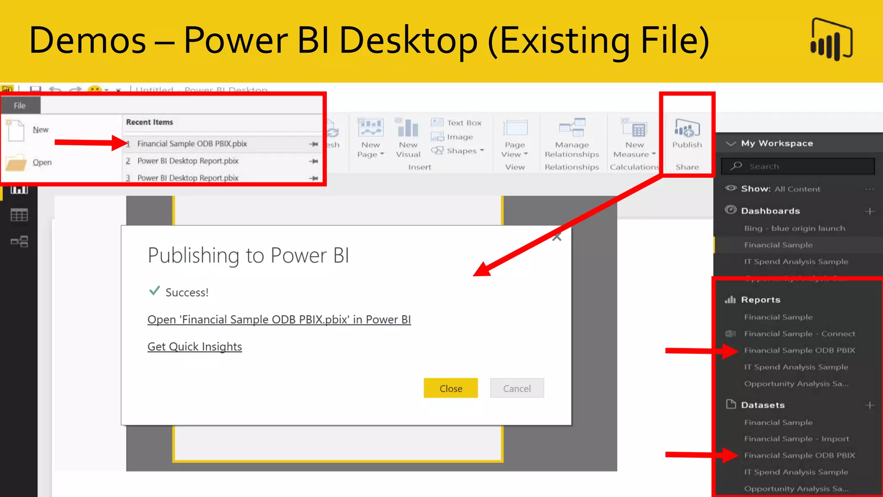The width and height of the screenshot is (883, 497).
Task: Click the Dashboards gauge icon
Action: coord(731,210)
